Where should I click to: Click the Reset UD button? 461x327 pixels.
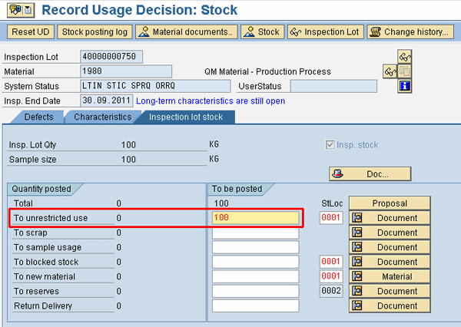click(x=30, y=32)
